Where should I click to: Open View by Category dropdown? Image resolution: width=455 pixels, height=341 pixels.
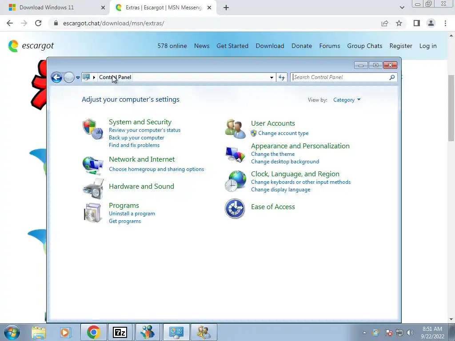pyautogui.click(x=347, y=100)
